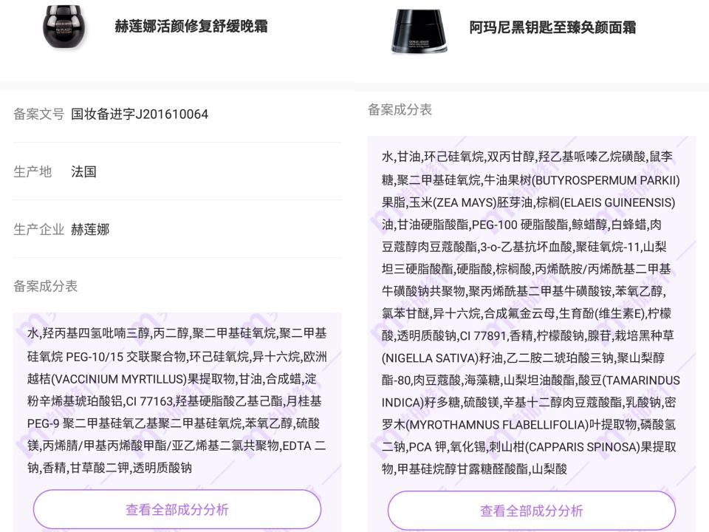Image resolution: width=709 pixels, height=532 pixels.
Task: Click product title 赫莲娜活颜修复舒缓晚霜
Action: pos(191,26)
